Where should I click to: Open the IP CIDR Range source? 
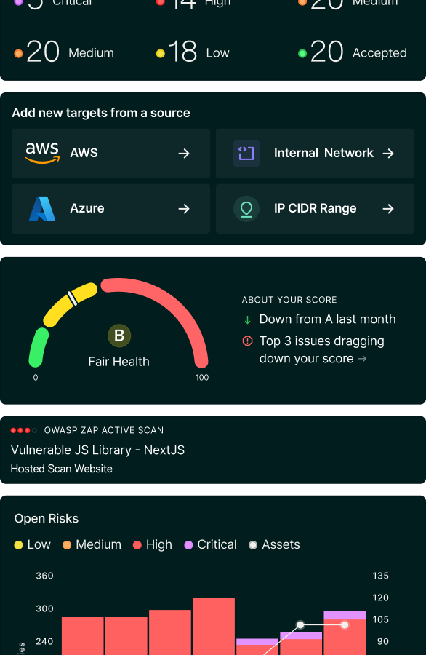(315, 209)
